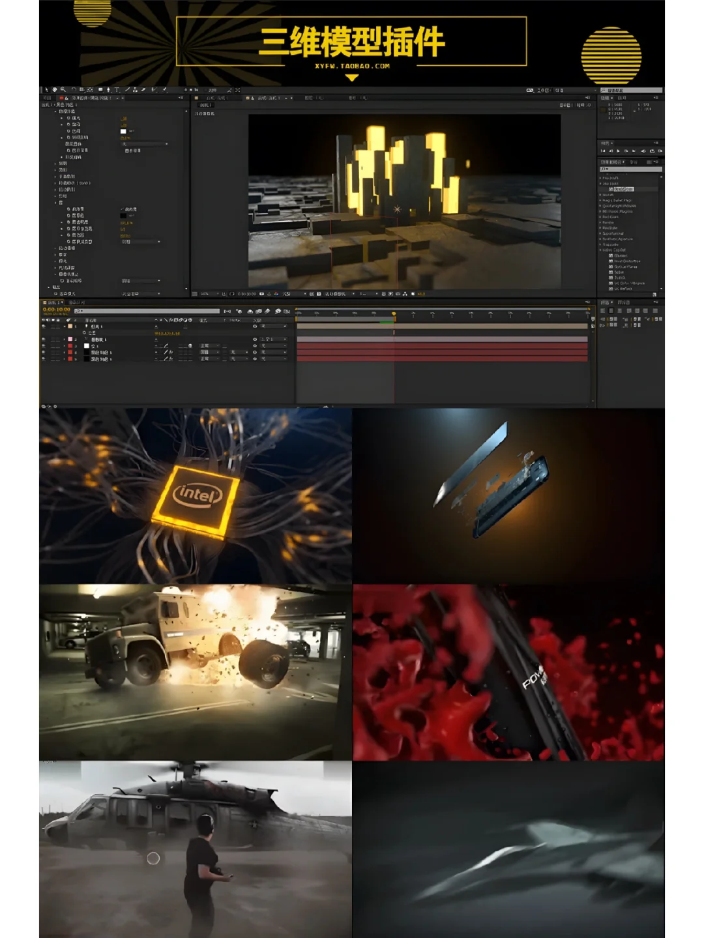704x938 pixels.
Task: Click stopwatch beside white color swatch property
Action: pyautogui.click(x=68, y=131)
